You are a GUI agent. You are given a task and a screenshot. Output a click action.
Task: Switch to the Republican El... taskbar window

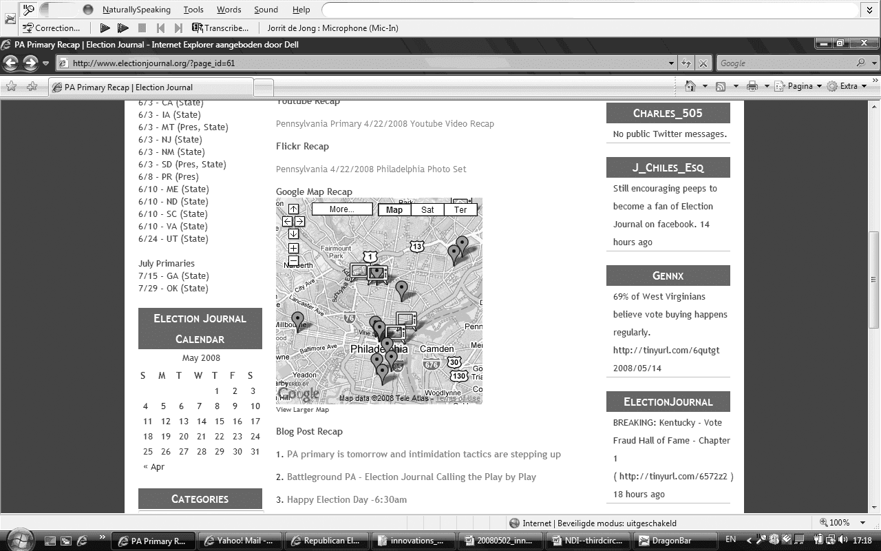point(326,541)
